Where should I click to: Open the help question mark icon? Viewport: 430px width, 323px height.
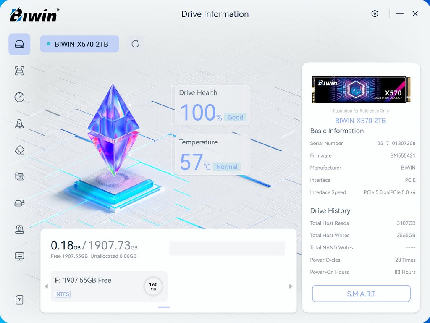coord(19,299)
